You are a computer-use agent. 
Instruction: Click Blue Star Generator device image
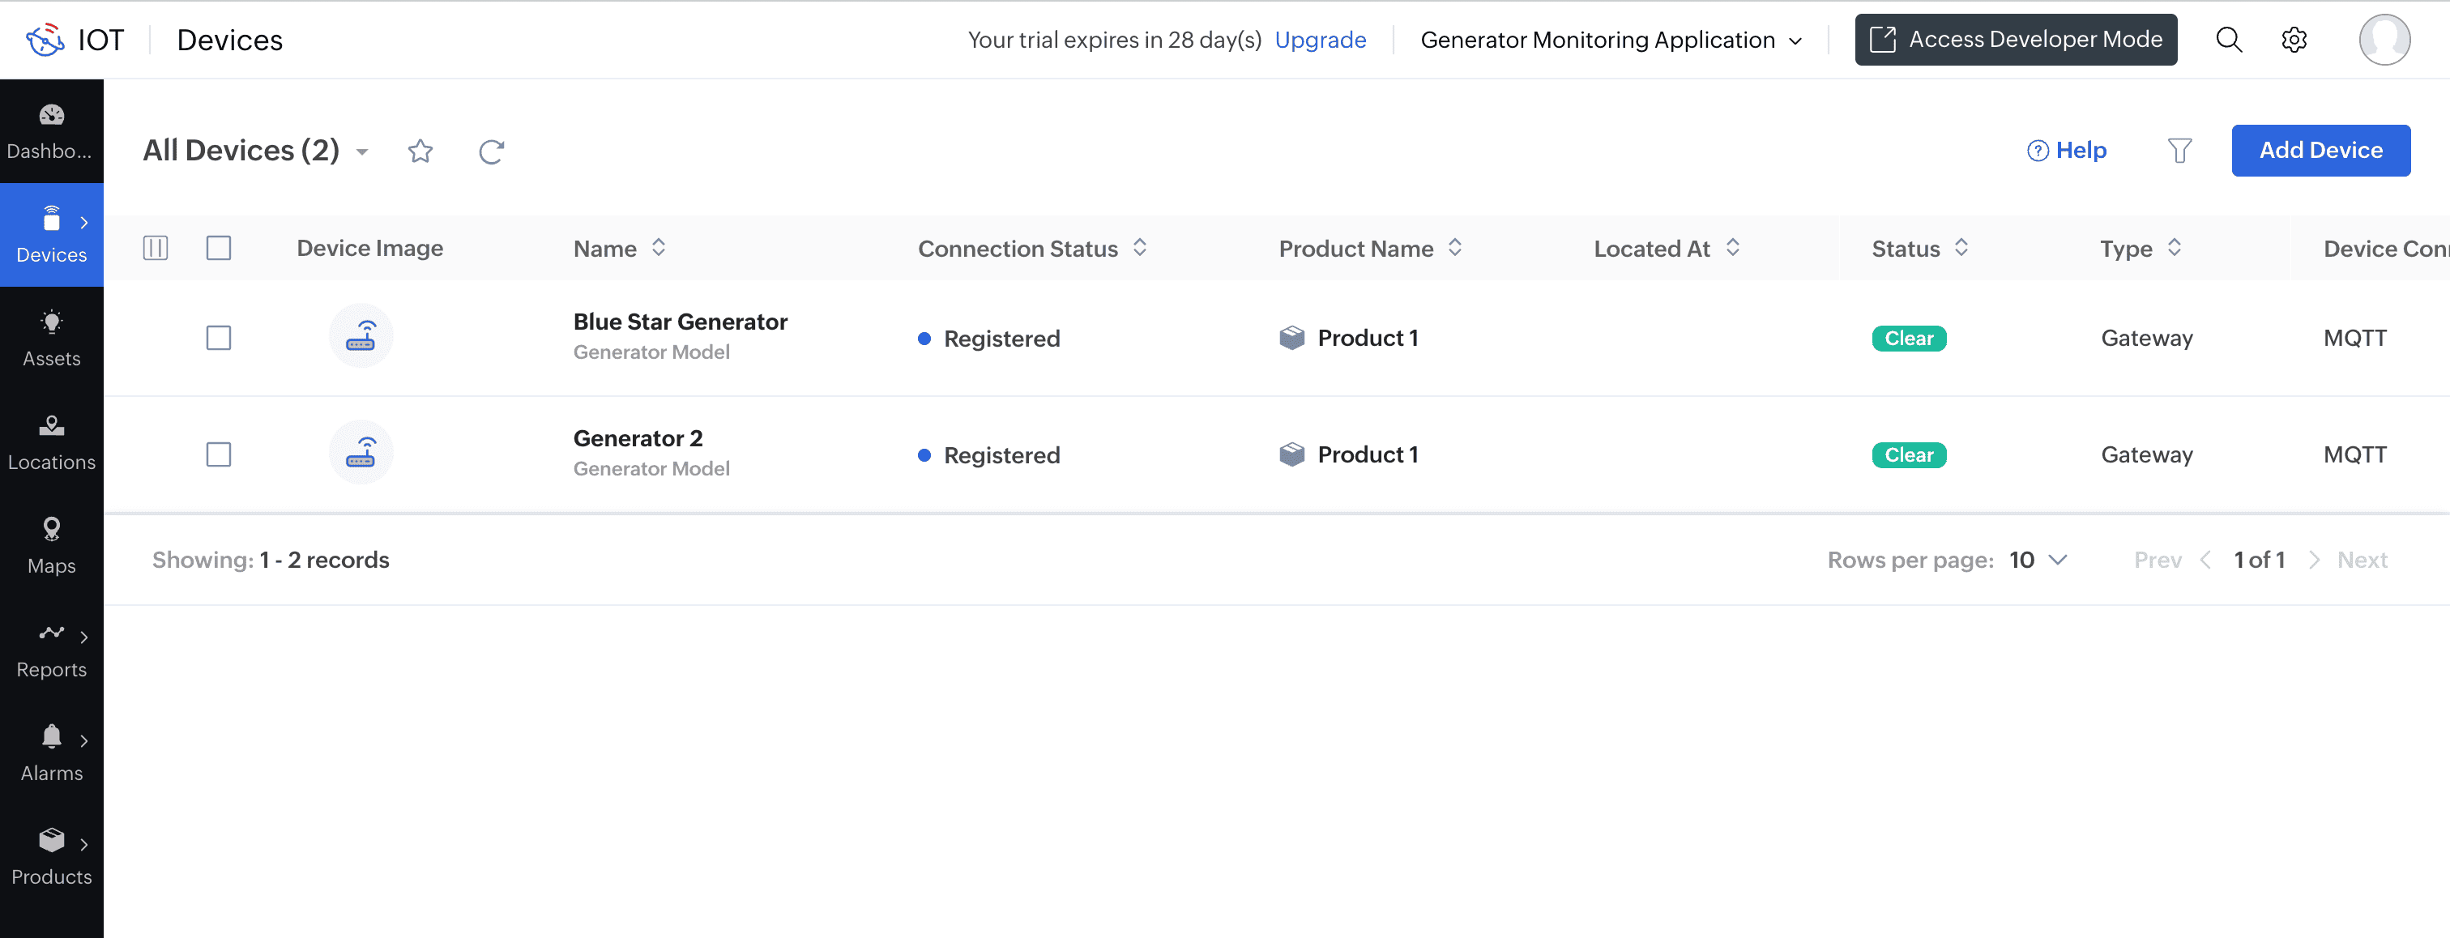[361, 337]
